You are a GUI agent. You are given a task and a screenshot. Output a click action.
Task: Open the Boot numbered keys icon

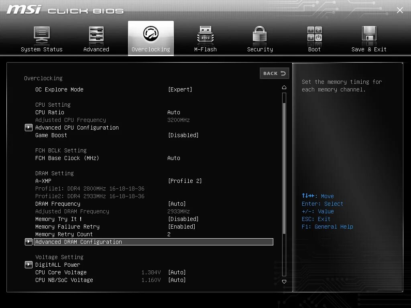coord(315,34)
